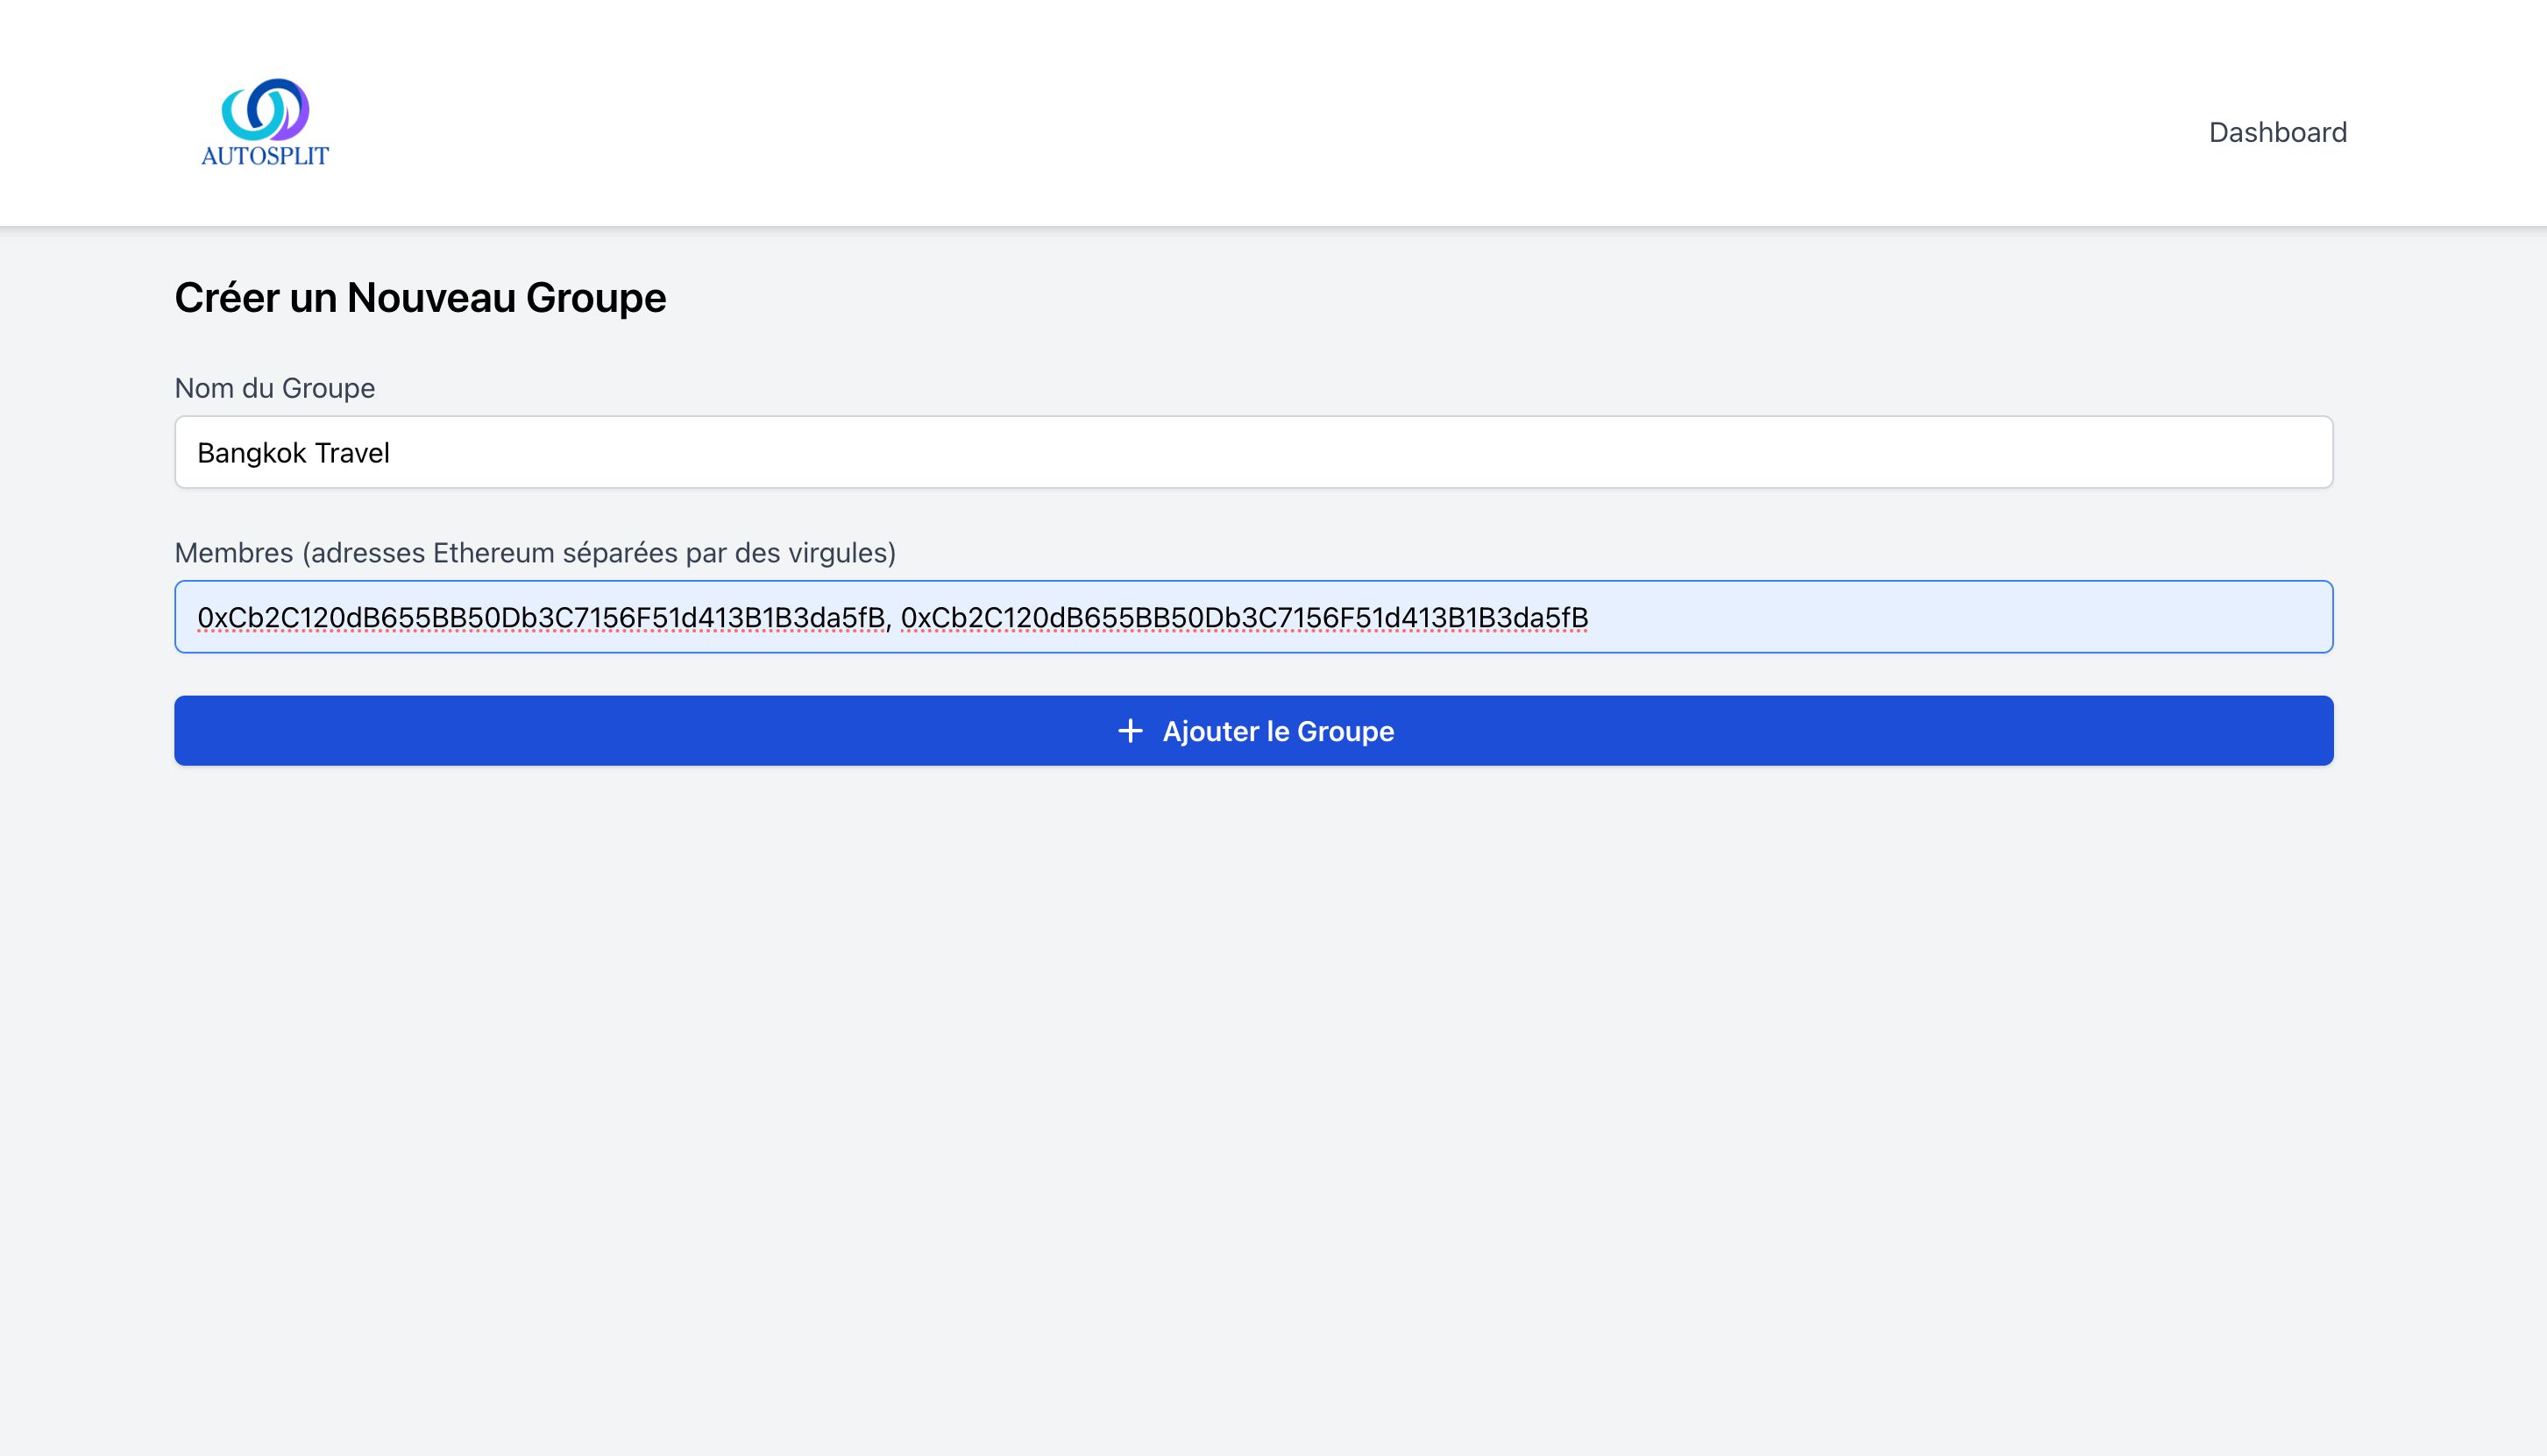Select the Créer un Nouveau Groupe heading
Viewport: 2547px width, 1456px height.
coord(420,298)
